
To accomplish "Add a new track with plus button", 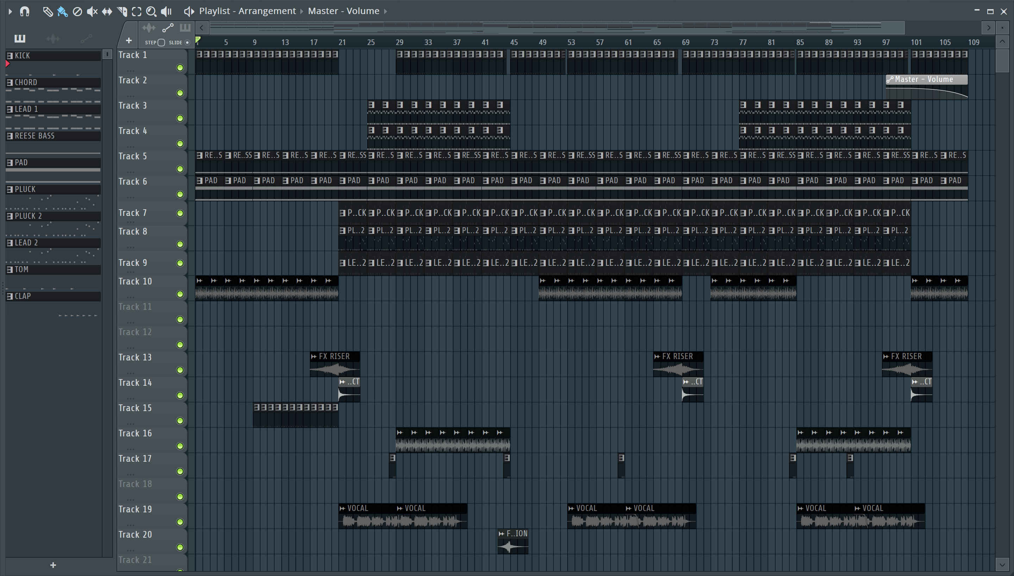I will (x=129, y=40).
